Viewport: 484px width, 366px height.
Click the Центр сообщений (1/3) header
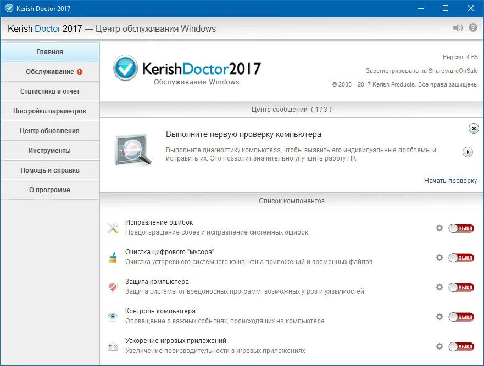(291, 109)
